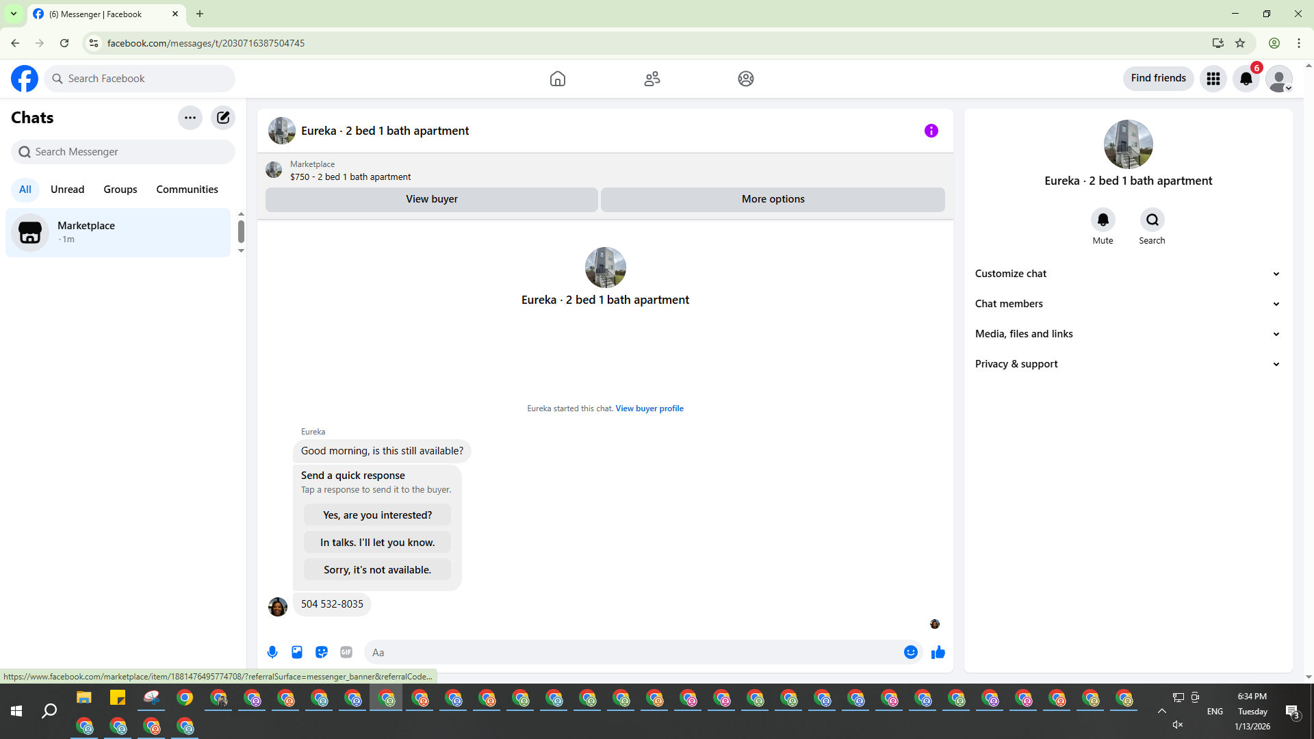Screen dimensions: 1314x739
Task: Switch to the Unread chats tab
Action: coord(67,190)
